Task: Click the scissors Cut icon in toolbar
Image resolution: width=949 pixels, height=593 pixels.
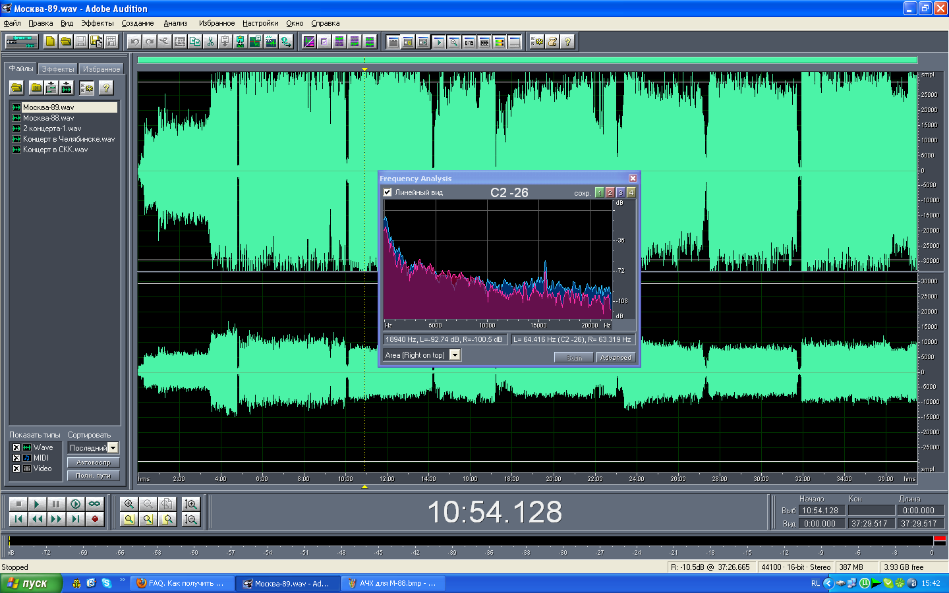Action: tap(210, 42)
